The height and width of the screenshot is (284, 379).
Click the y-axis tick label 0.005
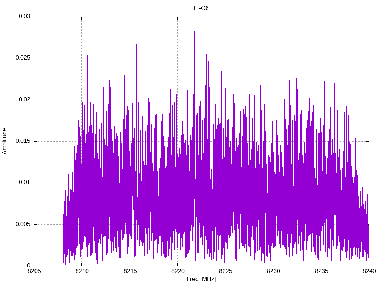[23, 224]
